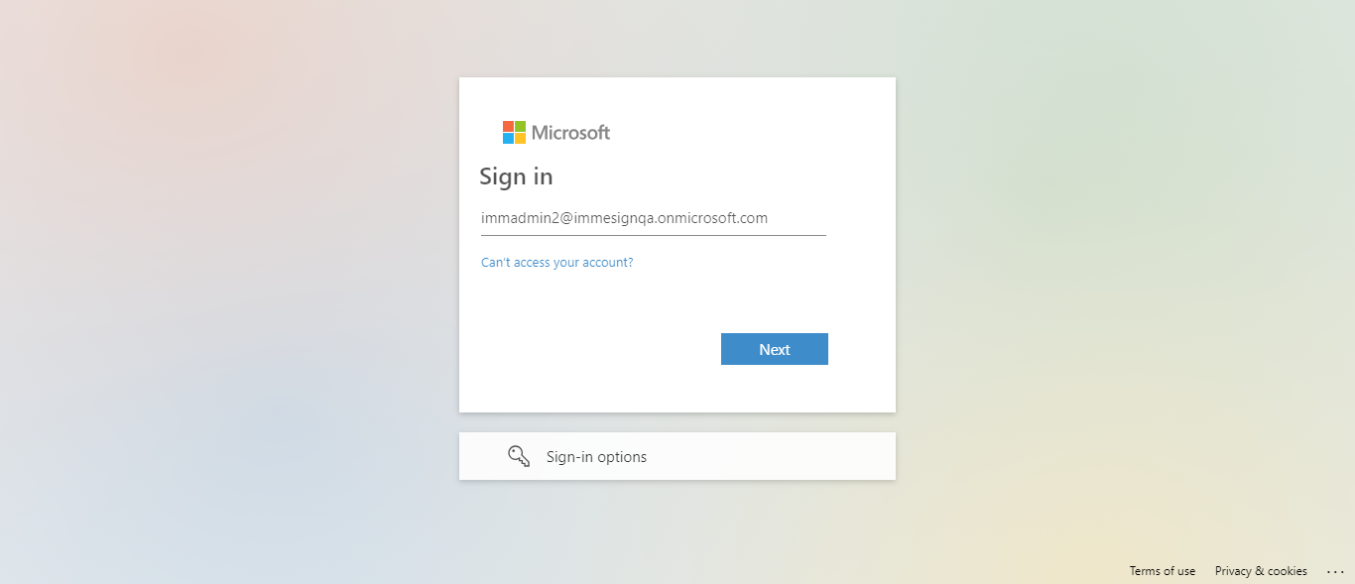Place cursor after immadmin2@immesignqa.onmicrosoft.com text
Viewport: 1355px width, 584px height.
click(x=770, y=218)
